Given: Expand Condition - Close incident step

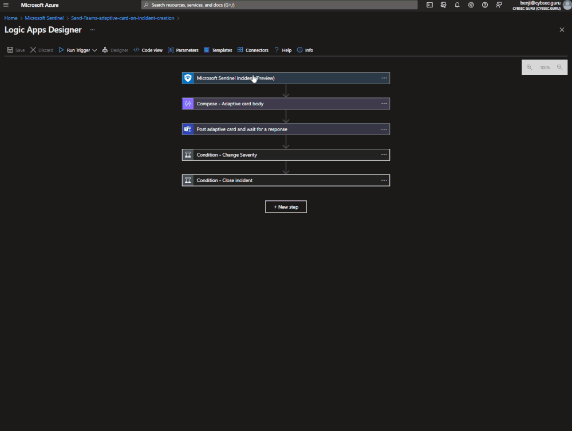Looking at the screenshot, I should pyautogui.click(x=286, y=180).
